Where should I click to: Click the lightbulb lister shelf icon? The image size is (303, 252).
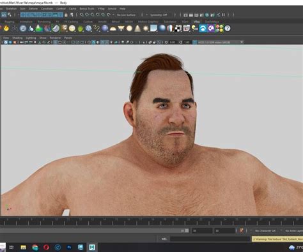194,28
